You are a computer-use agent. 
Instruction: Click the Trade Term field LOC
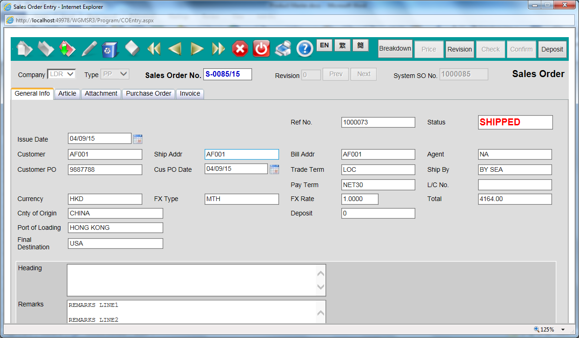378,169
